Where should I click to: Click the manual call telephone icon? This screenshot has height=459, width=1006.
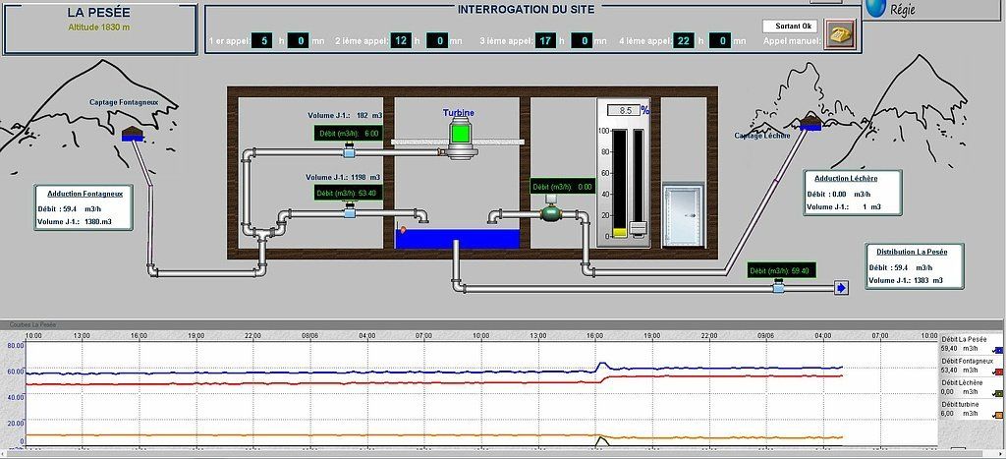839,34
